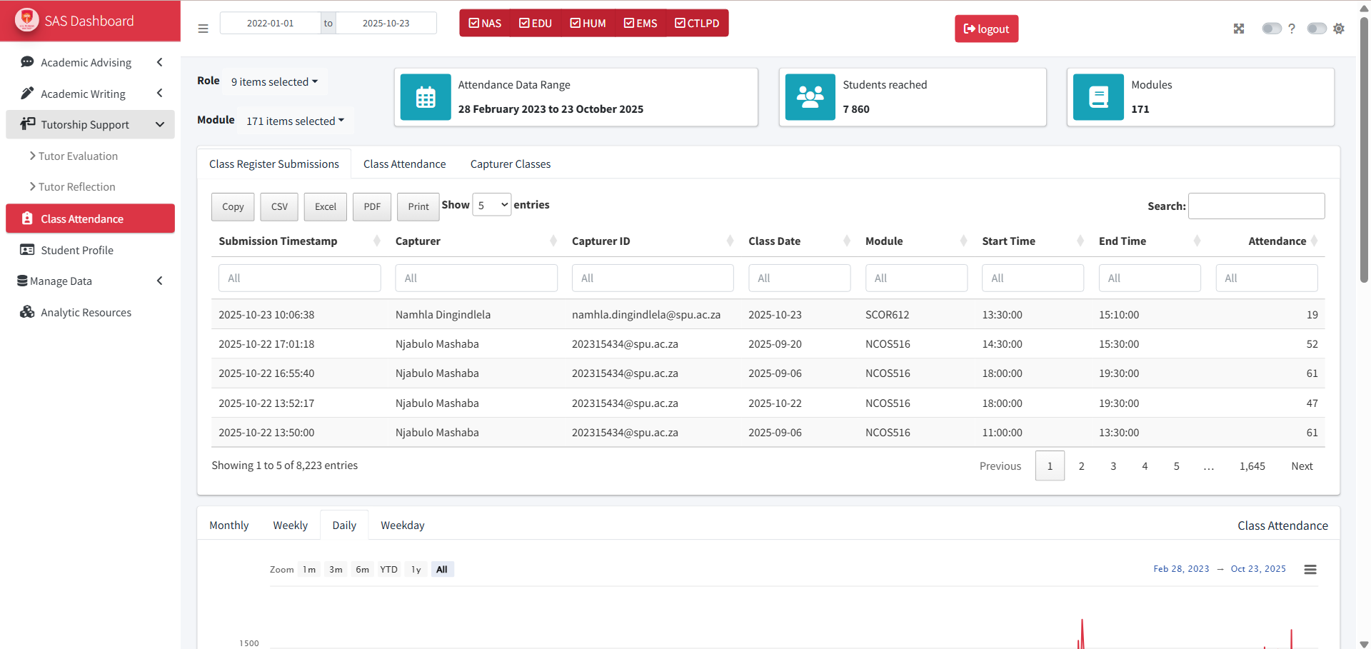Collapse the Tutorship Support menu chevron
The width and height of the screenshot is (1371, 649).
(159, 124)
